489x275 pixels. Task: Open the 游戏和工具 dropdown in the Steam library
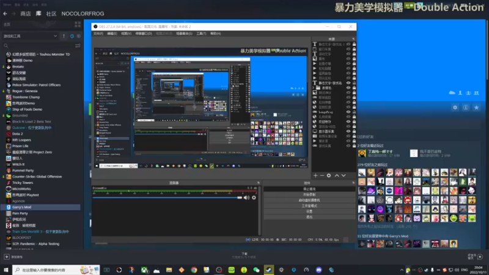pyautogui.click(x=29, y=36)
